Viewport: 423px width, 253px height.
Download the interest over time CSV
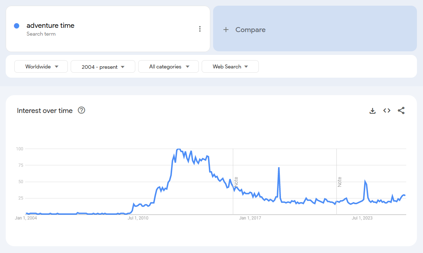372,110
